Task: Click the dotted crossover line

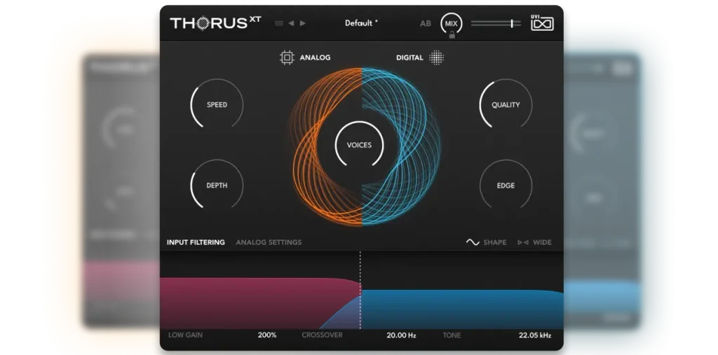Action: click(360, 289)
